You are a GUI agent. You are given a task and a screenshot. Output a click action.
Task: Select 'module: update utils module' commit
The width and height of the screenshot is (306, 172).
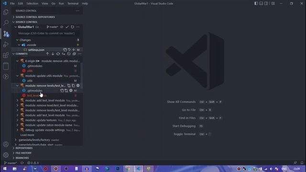coord(44,75)
